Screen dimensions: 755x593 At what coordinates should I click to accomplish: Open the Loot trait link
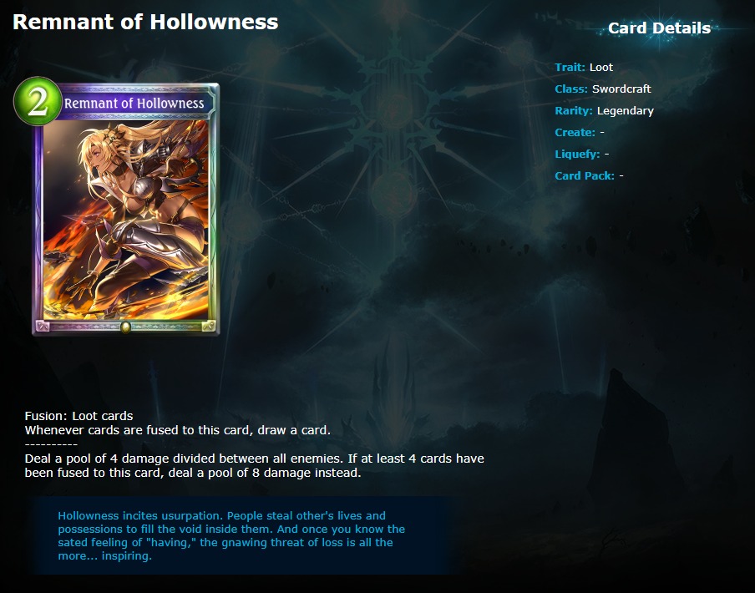601,68
